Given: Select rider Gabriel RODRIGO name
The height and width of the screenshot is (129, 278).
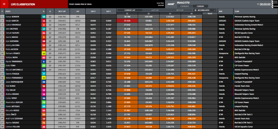Looking at the screenshot, I should pos(13,25).
